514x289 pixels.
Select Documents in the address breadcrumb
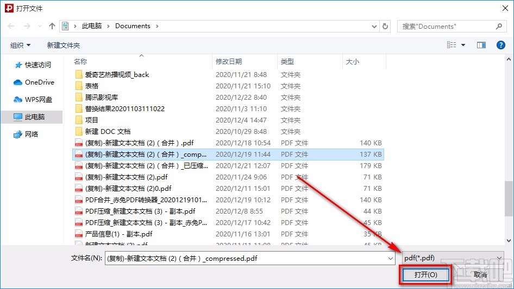point(133,26)
